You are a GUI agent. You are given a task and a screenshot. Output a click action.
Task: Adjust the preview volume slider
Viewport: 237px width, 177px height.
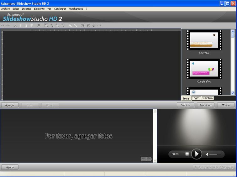[215, 154]
